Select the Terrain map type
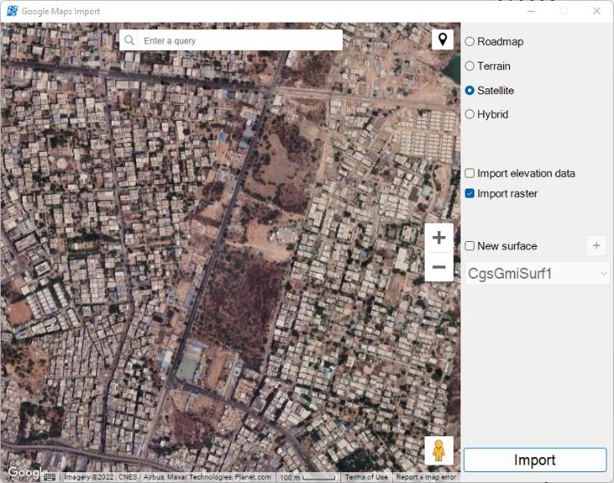 pyautogui.click(x=470, y=66)
